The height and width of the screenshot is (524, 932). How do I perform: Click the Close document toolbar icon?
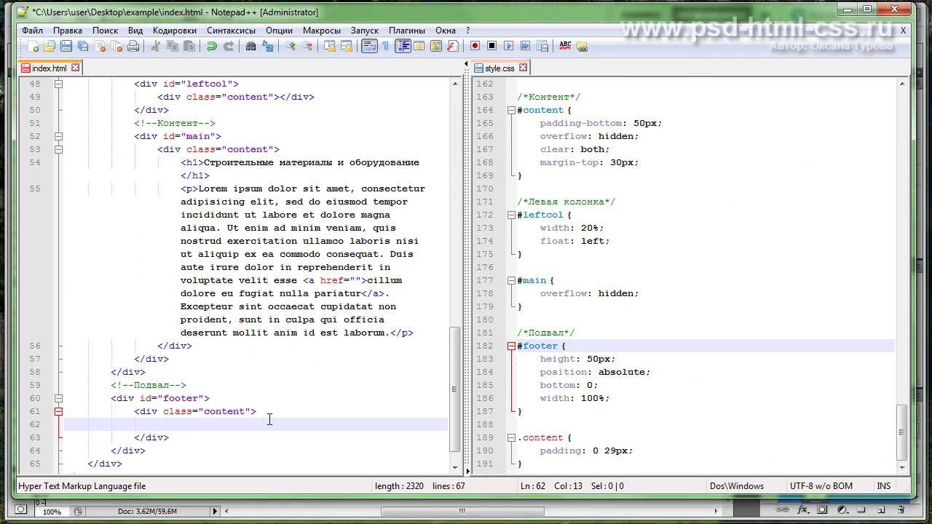[100, 46]
